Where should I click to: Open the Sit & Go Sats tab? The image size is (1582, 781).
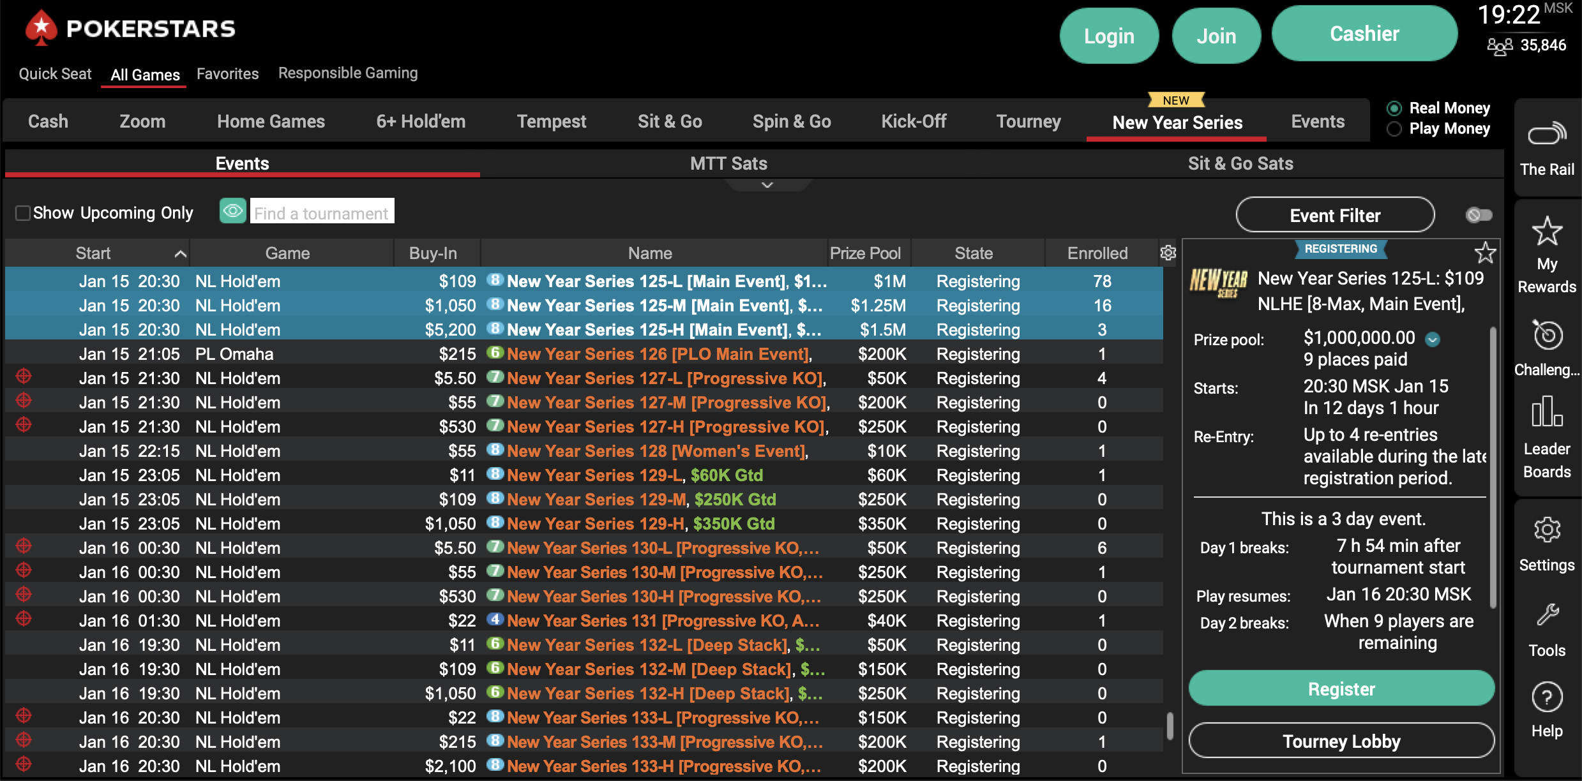1240,164
